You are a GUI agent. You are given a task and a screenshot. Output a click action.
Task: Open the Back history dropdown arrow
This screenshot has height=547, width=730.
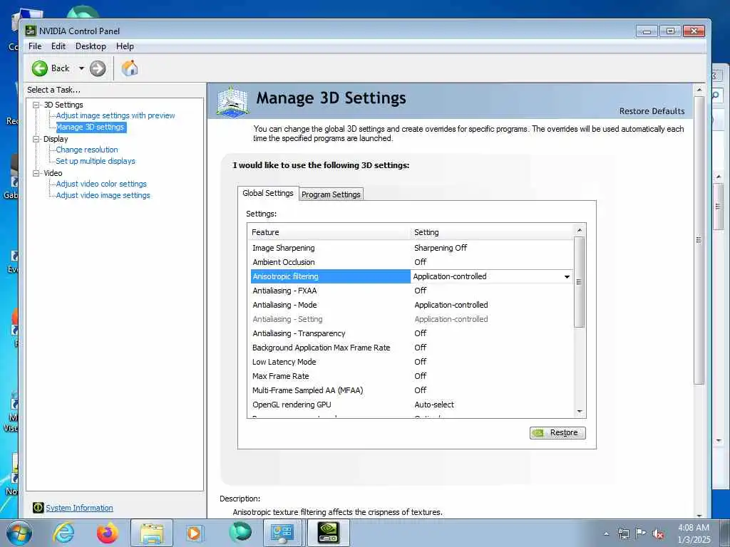(81, 68)
